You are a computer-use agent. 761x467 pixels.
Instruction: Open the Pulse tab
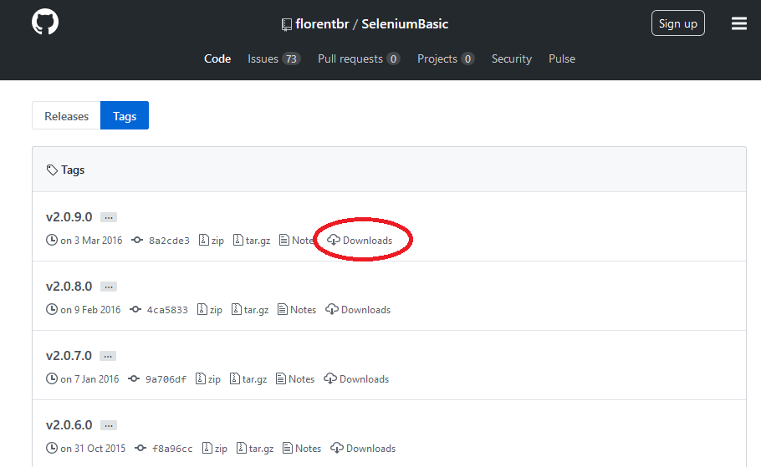coord(562,58)
